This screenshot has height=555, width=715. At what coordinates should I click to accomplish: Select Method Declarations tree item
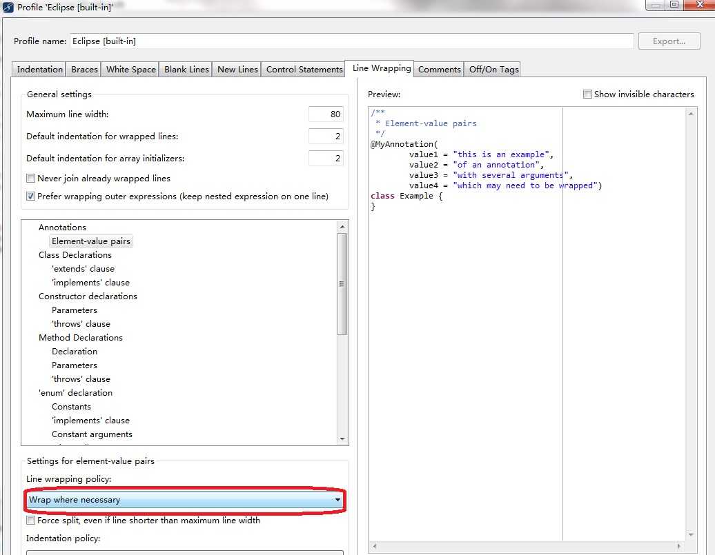pyautogui.click(x=80, y=338)
